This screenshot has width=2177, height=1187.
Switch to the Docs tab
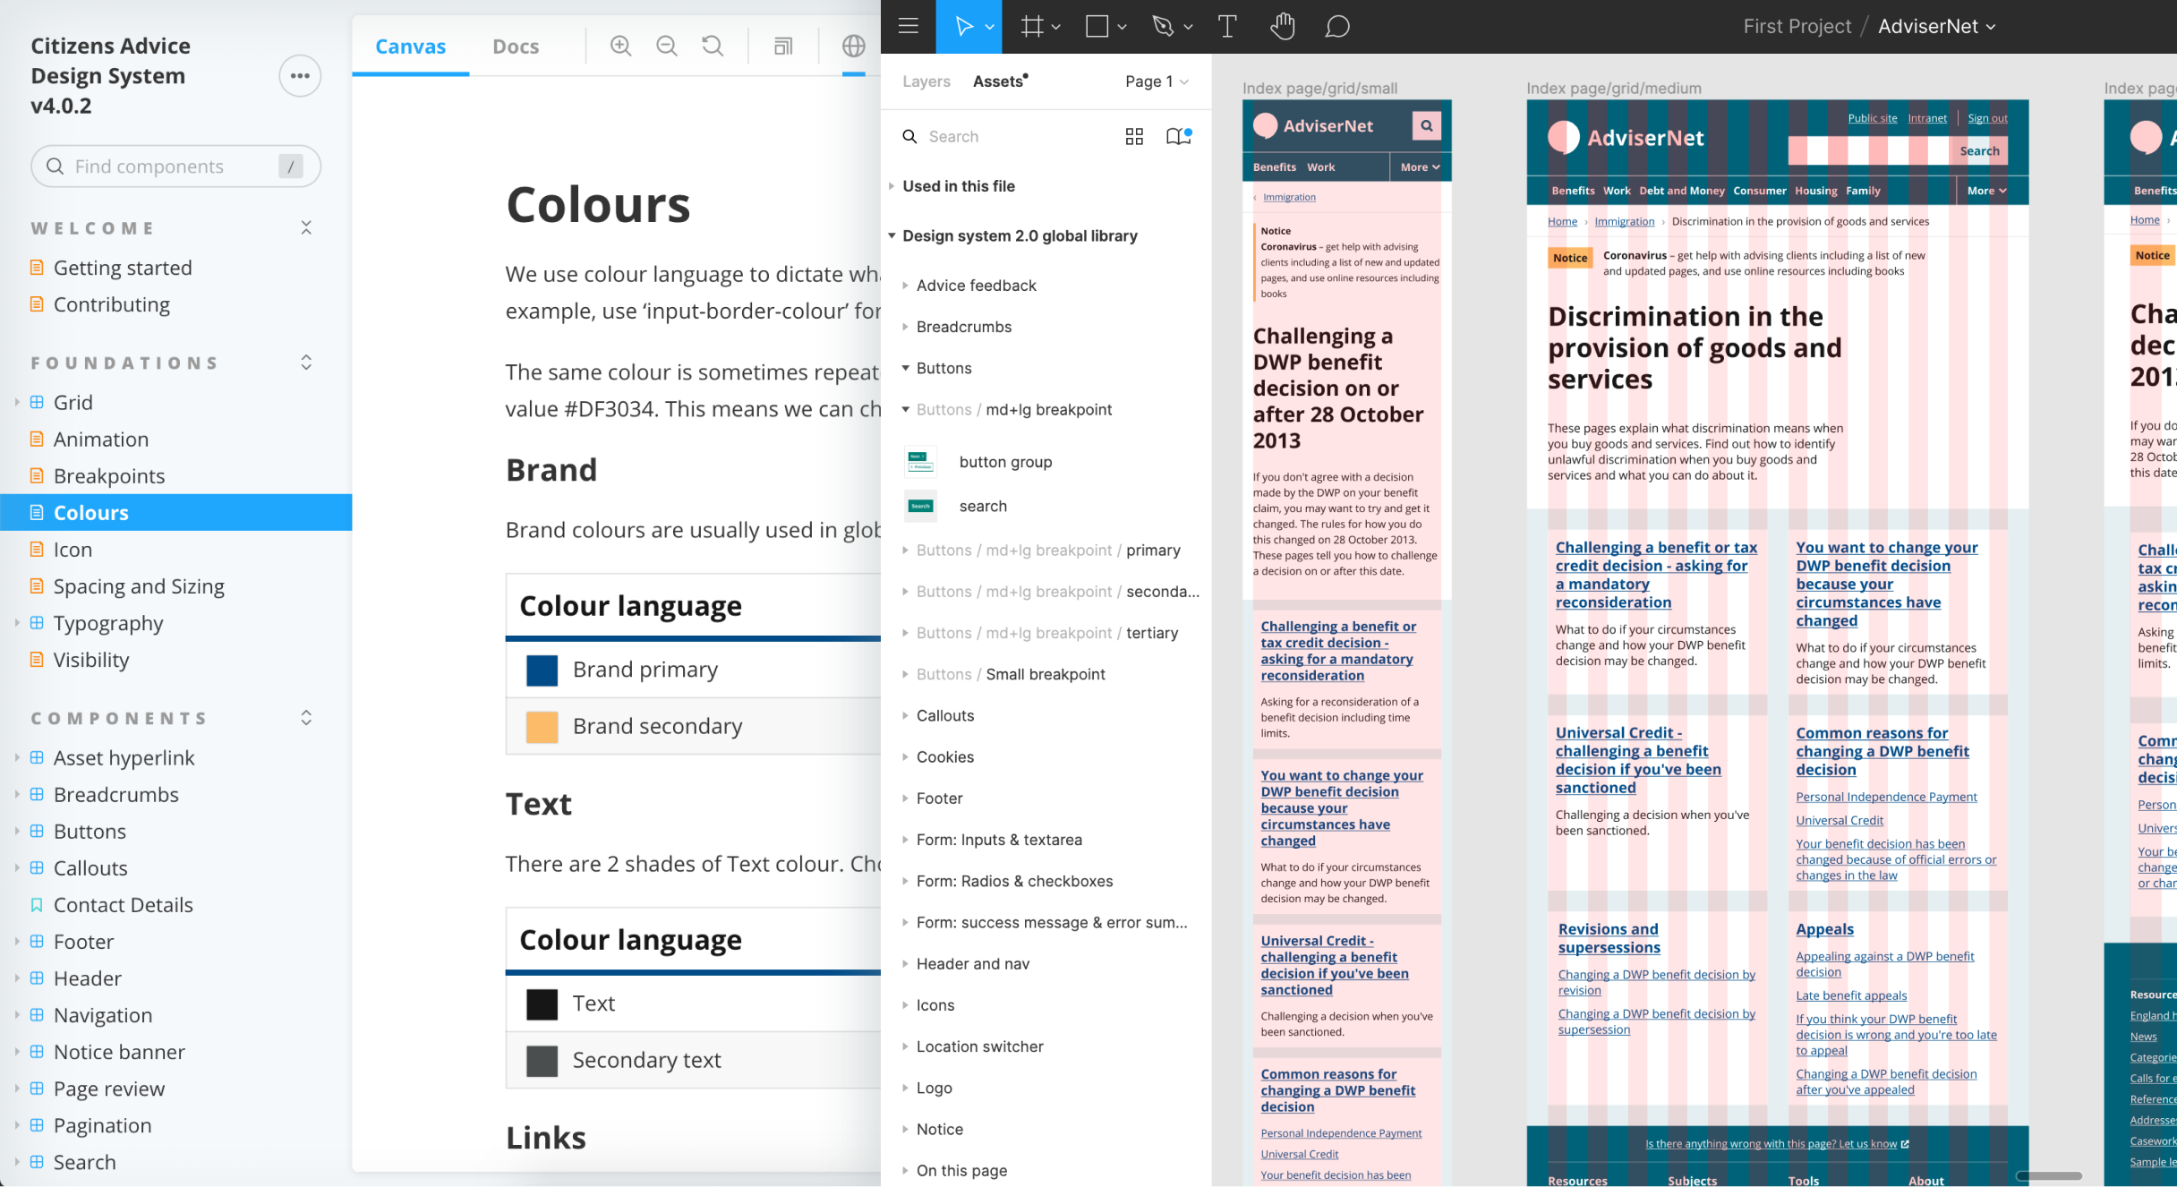(516, 46)
